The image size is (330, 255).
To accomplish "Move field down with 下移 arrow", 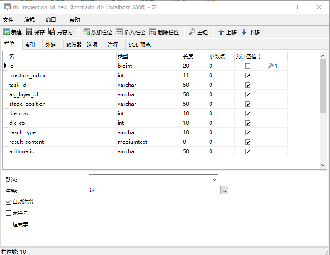I will [244, 32].
